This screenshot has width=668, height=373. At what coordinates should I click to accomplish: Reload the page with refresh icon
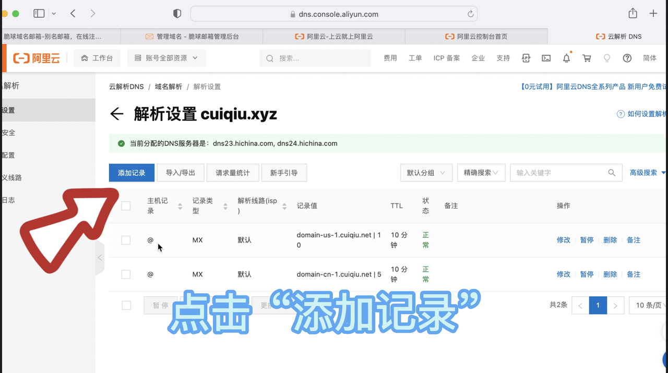(470, 14)
